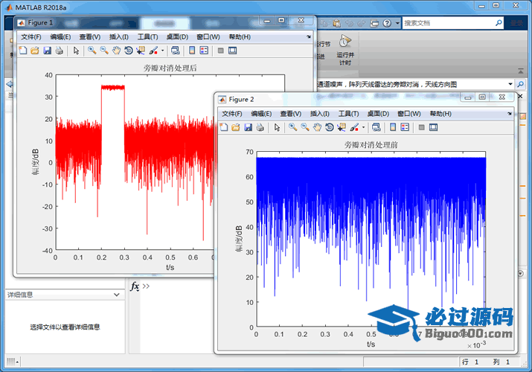Click Link Plot icon in Figure 2
This screenshot has width=532, height=372.
(x=376, y=127)
